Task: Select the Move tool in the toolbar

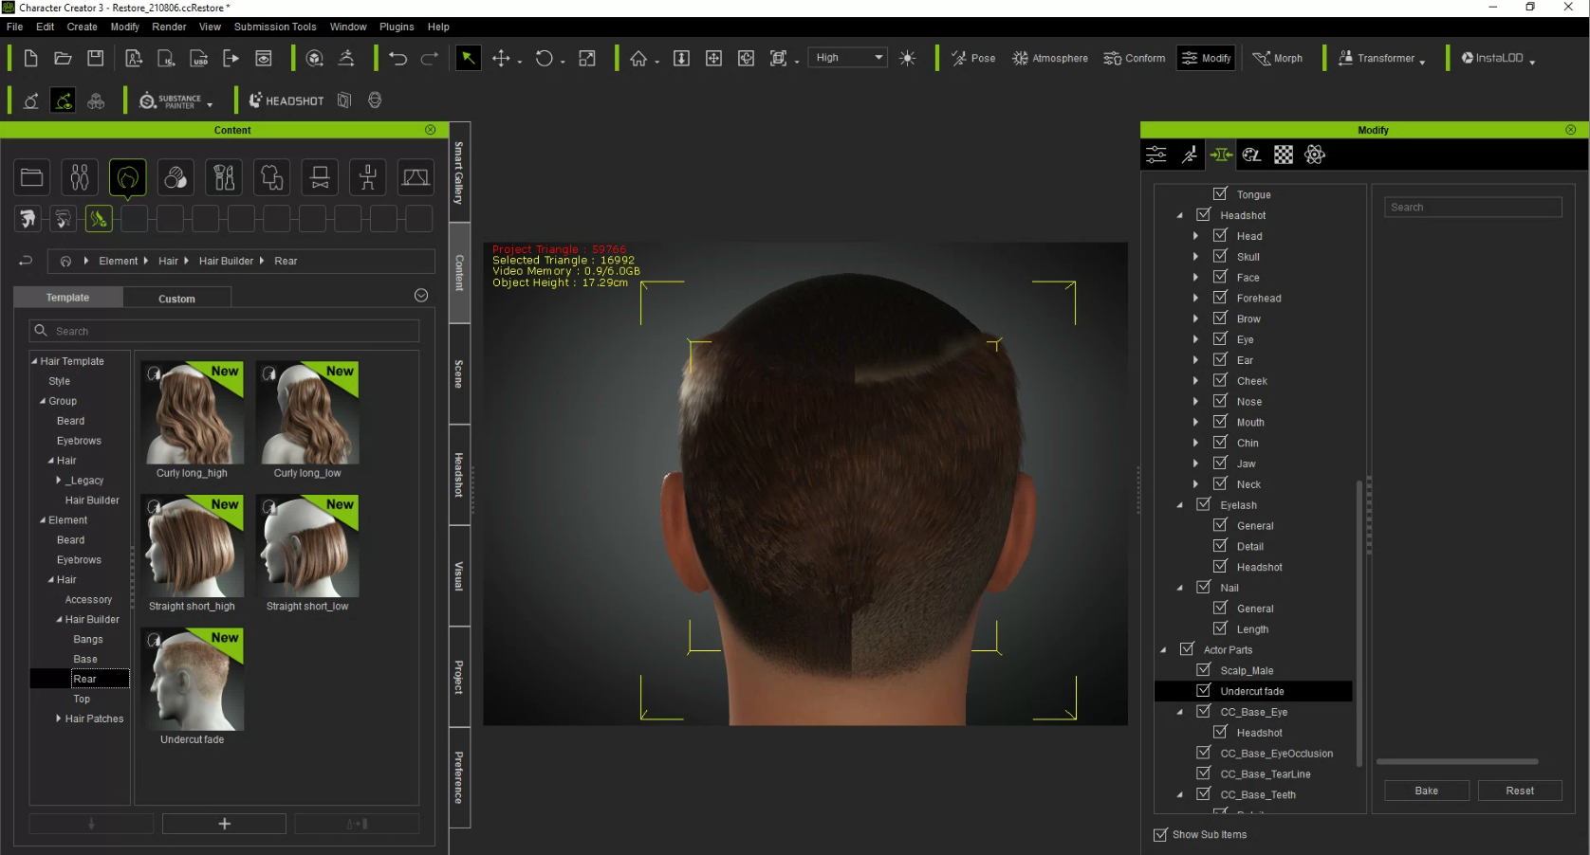Action: point(501,59)
